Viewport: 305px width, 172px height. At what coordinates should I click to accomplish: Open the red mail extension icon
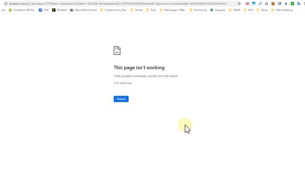(x=247, y=4)
